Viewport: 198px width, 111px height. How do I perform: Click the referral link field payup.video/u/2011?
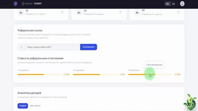pyautogui.click(x=53, y=47)
